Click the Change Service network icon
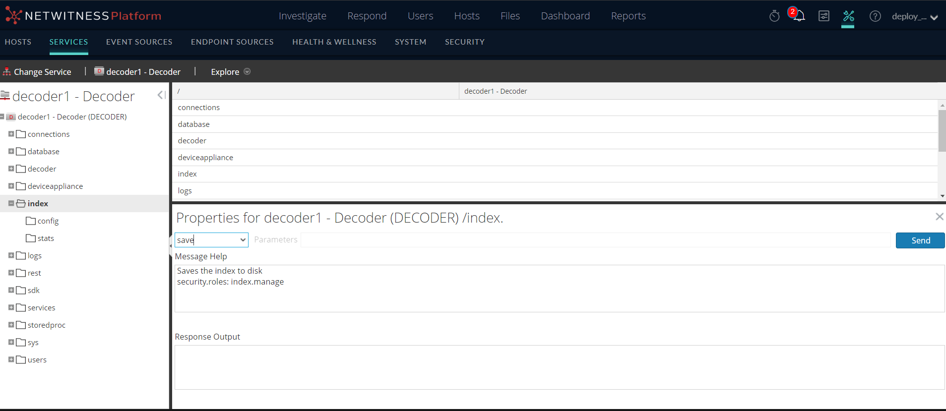 pyautogui.click(x=7, y=72)
